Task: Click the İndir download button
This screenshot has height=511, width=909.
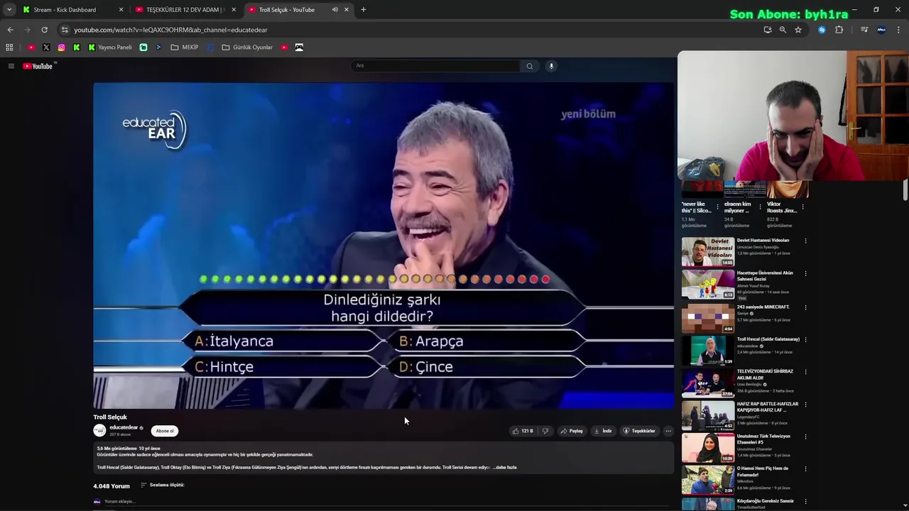Action: 603,431
